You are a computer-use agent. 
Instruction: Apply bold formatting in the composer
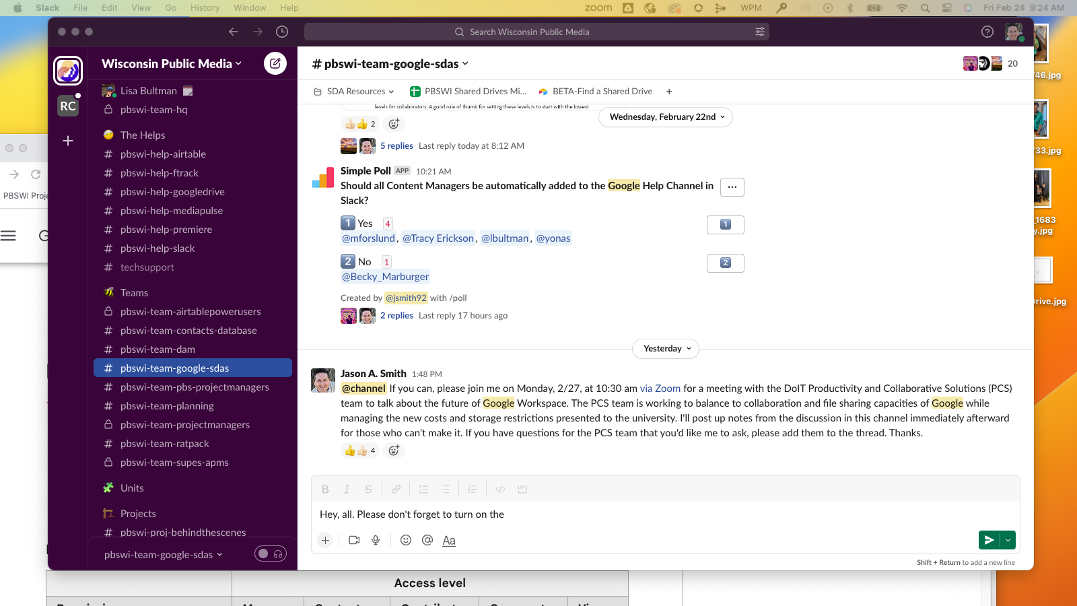tap(325, 490)
